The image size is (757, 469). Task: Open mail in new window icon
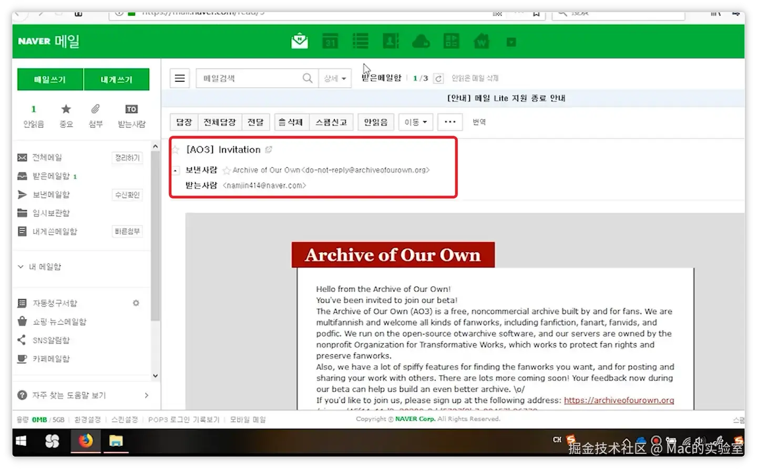click(269, 150)
